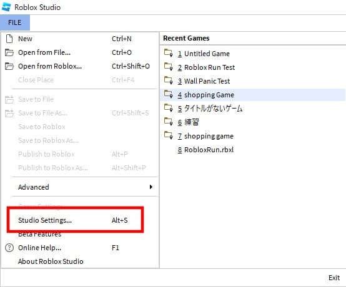Open the Advanced submenu
Viewport: 346px width, 287px height.
(x=80, y=187)
